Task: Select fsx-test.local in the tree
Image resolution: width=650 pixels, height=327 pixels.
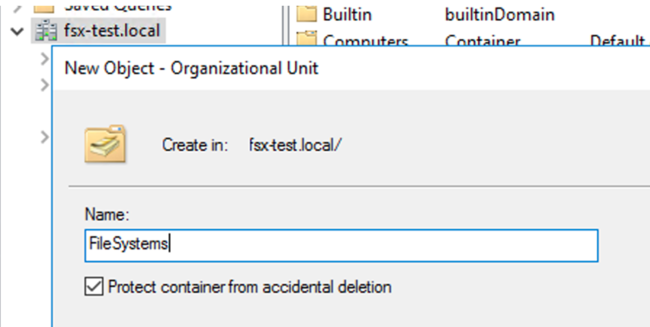Action: pyautogui.click(x=112, y=31)
